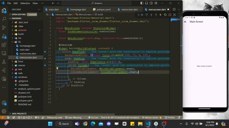
Task: Open the Remote Explorer monitor icon
Action: [4, 53]
